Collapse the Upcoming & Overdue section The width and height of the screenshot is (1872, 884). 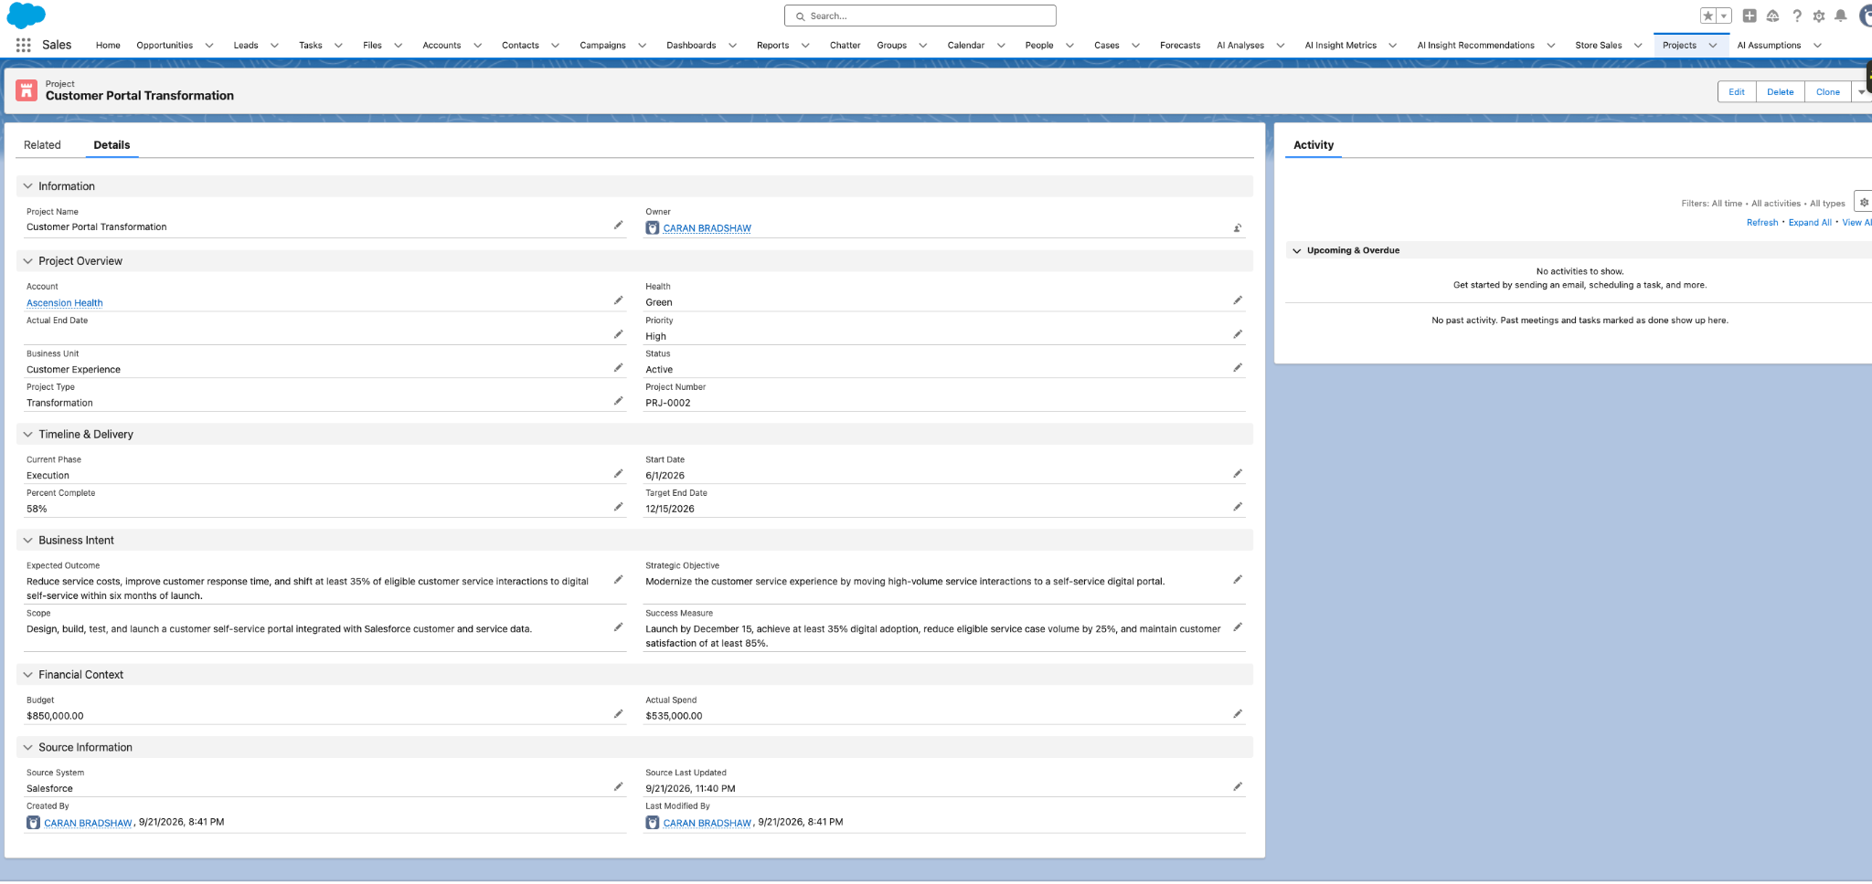1296,250
